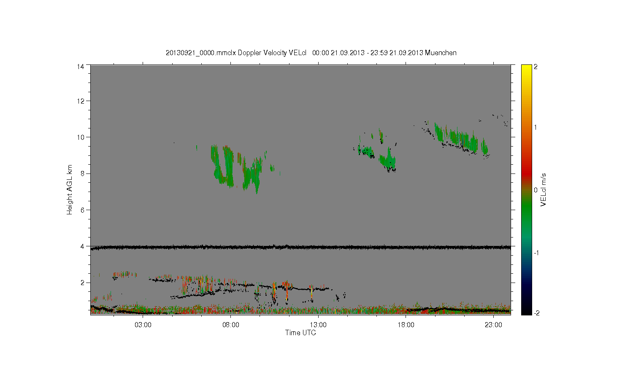
Task: Click the 6 km height tick label
Action: coord(82,210)
